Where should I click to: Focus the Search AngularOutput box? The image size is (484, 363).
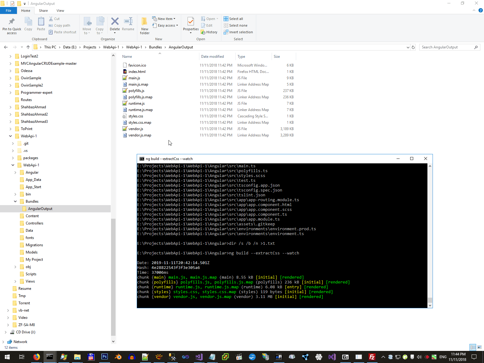[450, 47]
